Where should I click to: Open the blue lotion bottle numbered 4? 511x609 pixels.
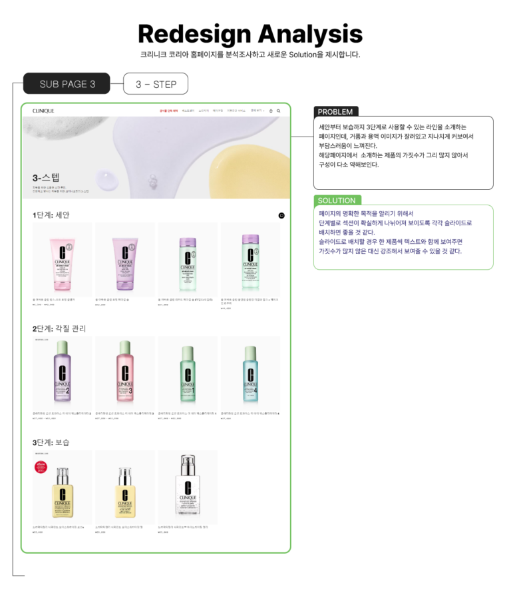(x=250, y=373)
